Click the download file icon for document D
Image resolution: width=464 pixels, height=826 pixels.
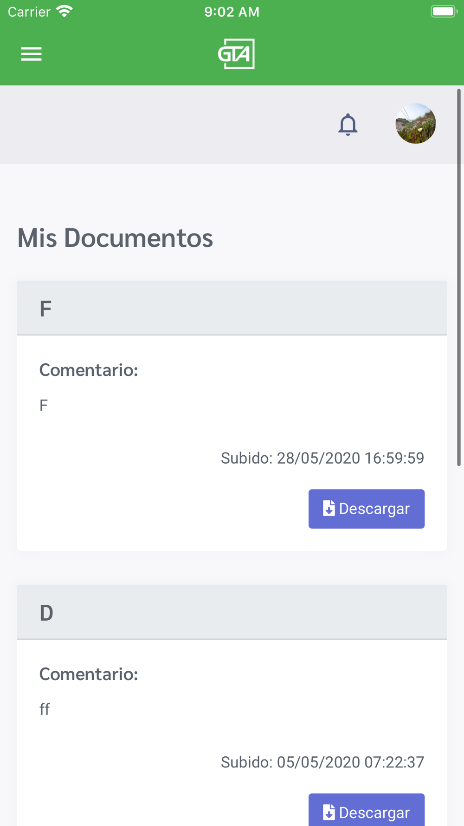[329, 812]
